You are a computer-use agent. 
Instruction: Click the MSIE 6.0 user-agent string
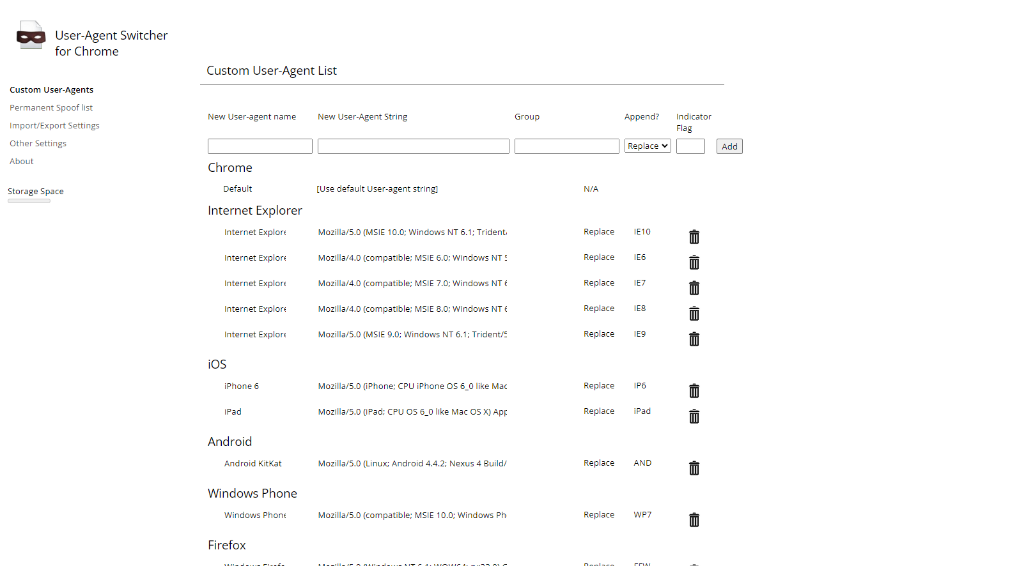point(412,258)
